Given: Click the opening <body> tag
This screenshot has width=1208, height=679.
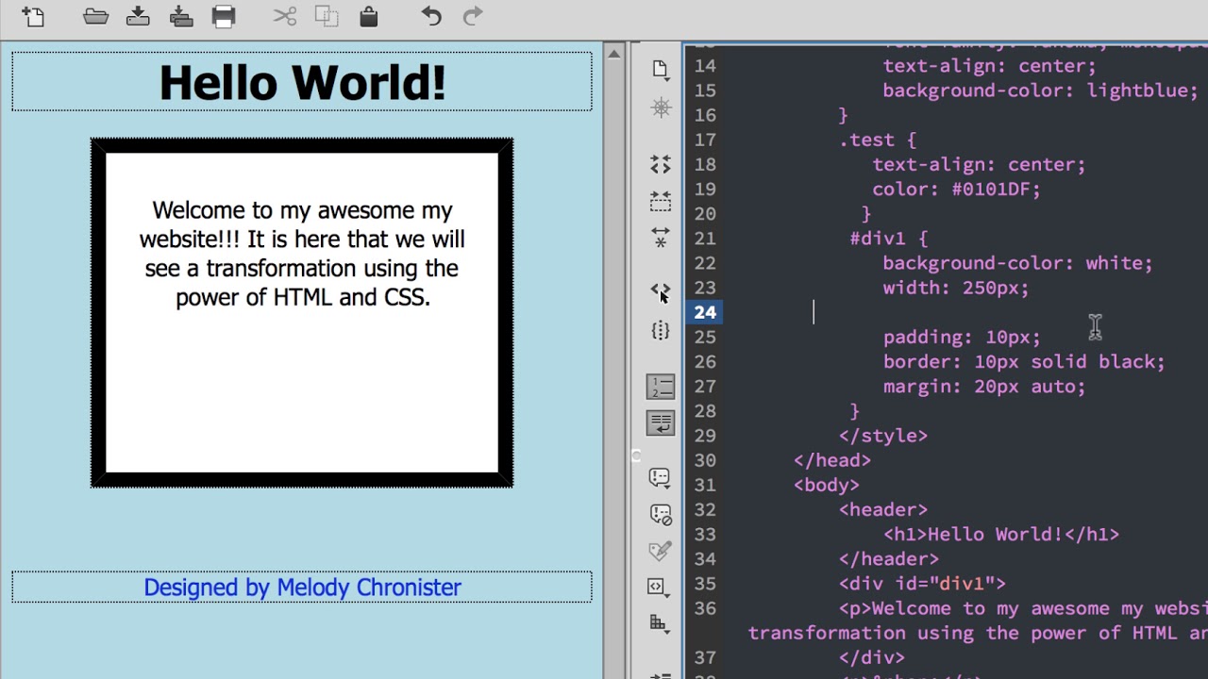Looking at the screenshot, I should (x=827, y=485).
